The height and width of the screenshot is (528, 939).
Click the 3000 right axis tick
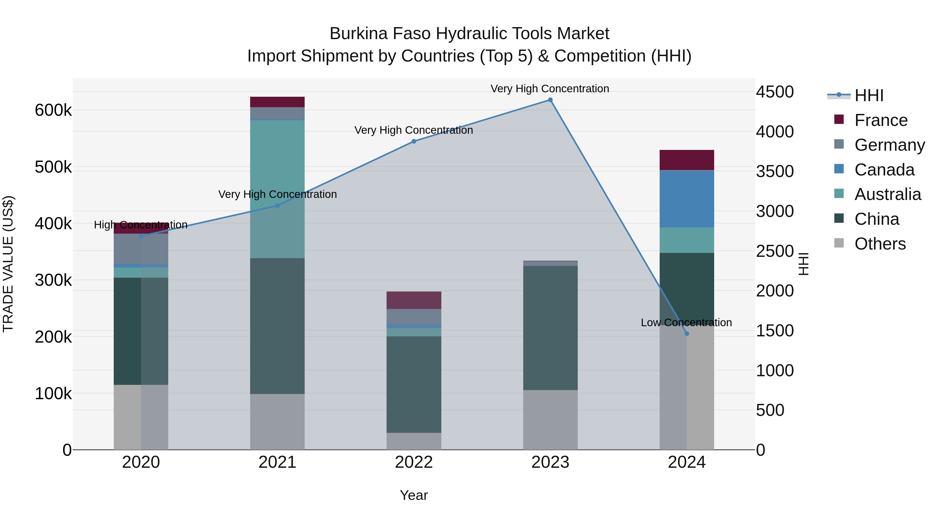tap(775, 211)
